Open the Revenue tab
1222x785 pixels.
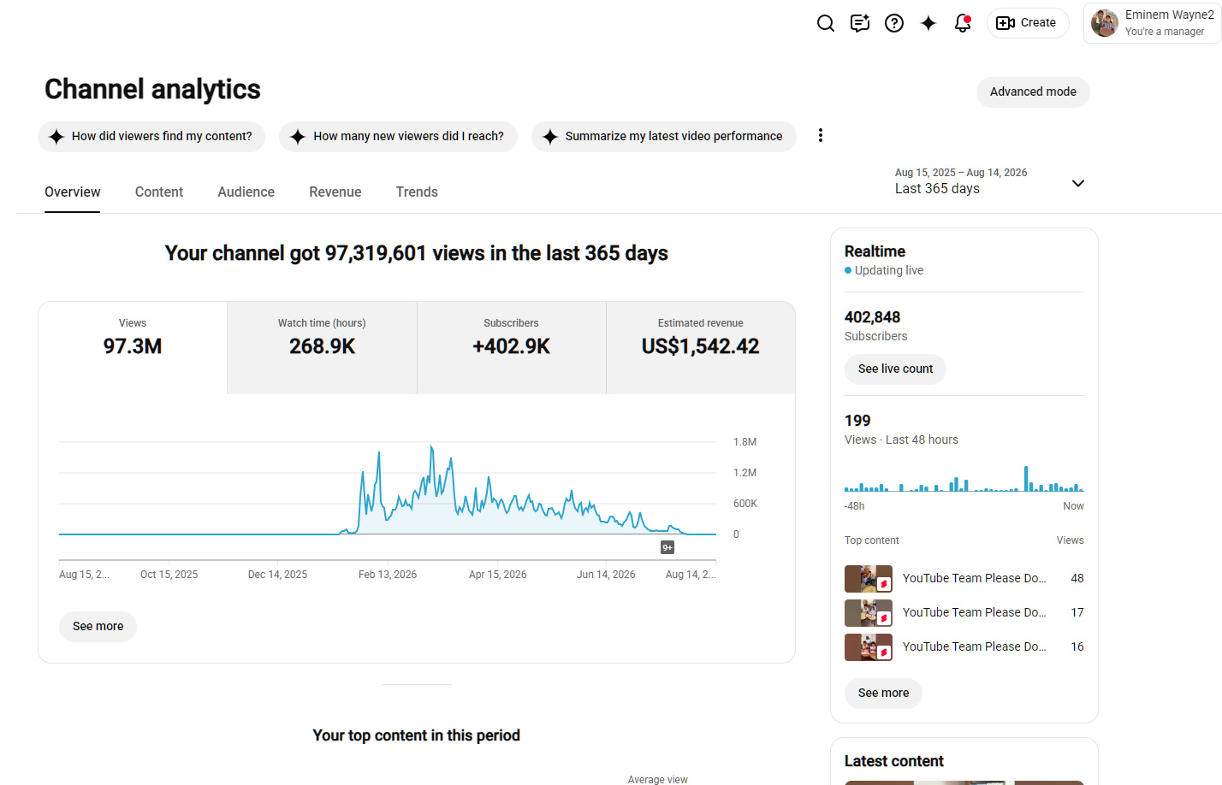335,192
